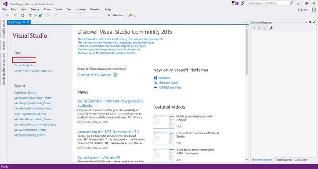This screenshot has width=318, height=169.
Task: Open the Server Explorer side tab
Action: pyautogui.click(x=4, y=29)
